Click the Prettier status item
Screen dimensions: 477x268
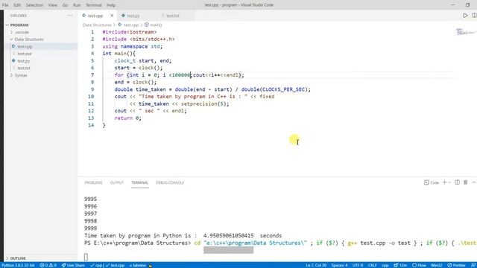coord(456,265)
